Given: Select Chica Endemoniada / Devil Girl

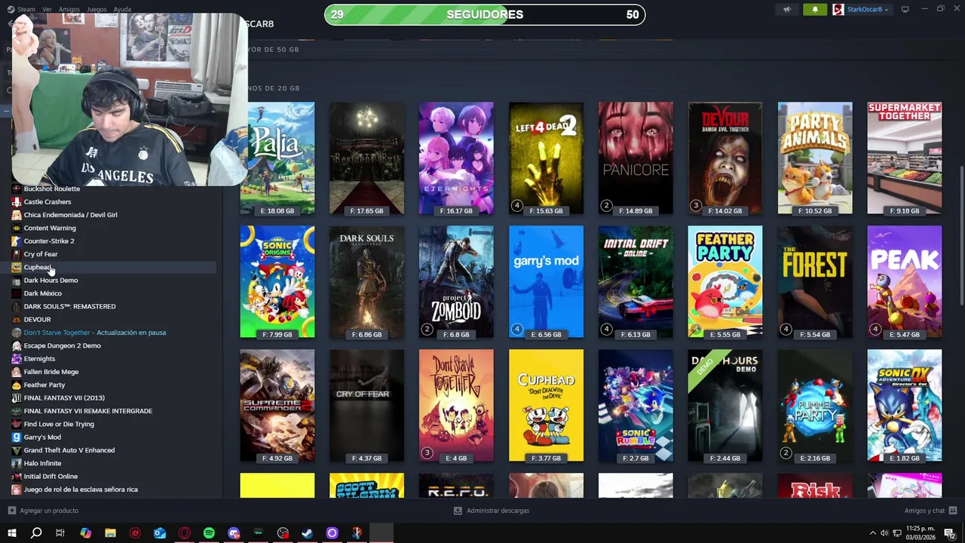Looking at the screenshot, I should coord(70,215).
